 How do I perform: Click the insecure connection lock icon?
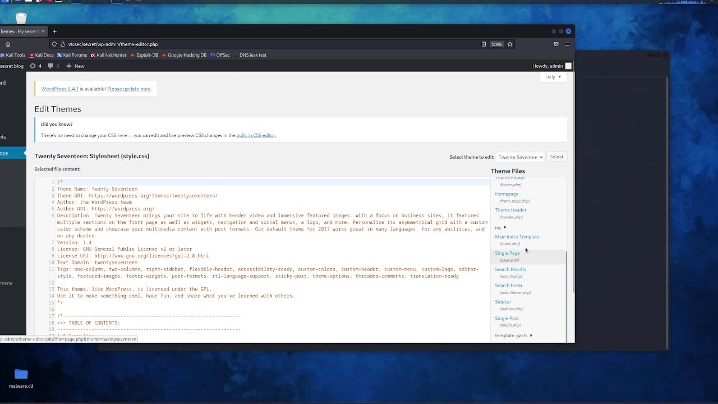coord(63,44)
